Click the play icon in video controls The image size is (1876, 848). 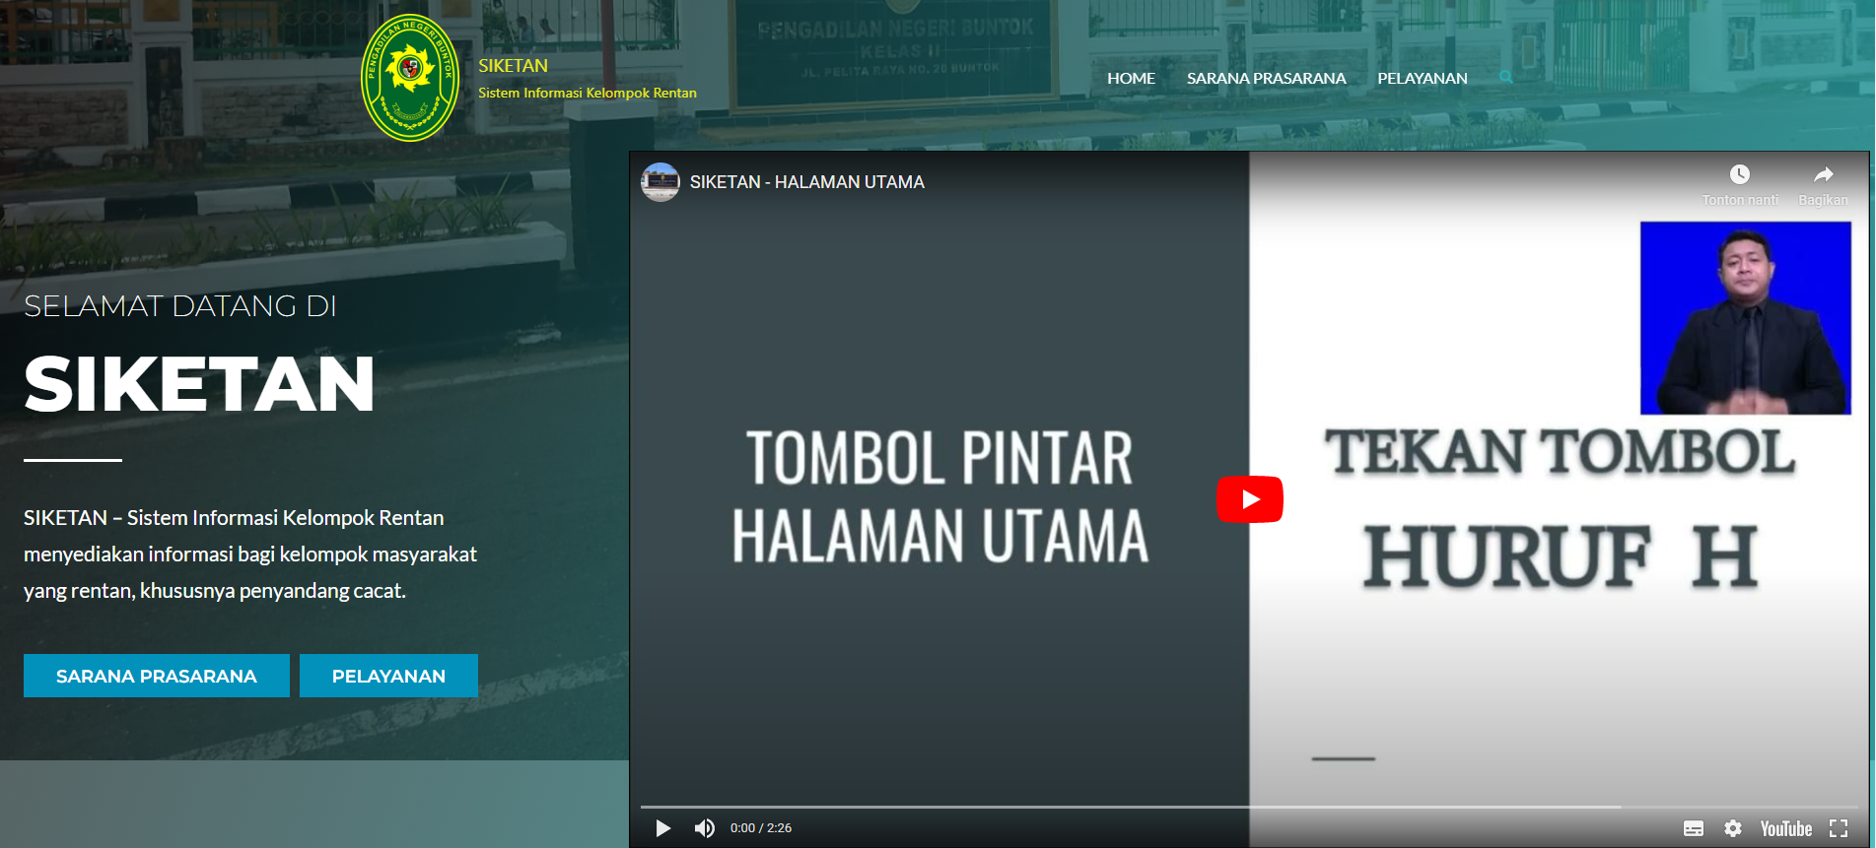[663, 828]
